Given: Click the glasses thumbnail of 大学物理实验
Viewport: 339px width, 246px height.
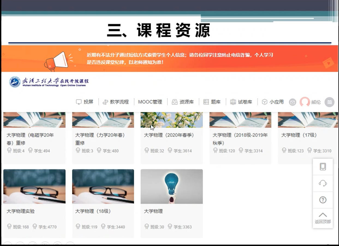Looking at the screenshot, I should click(34, 186).
